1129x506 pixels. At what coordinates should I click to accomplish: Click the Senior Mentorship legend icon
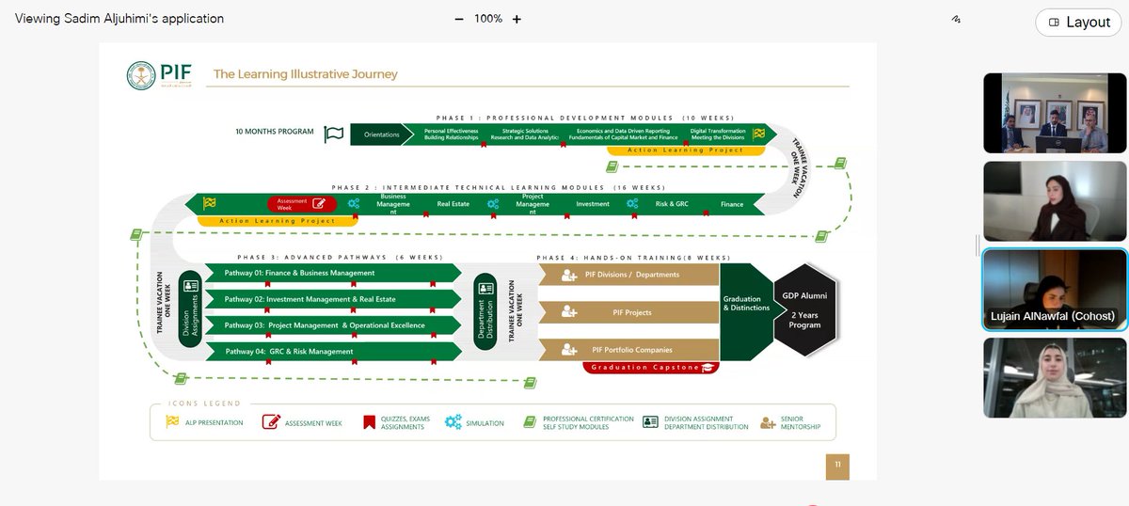768,423
